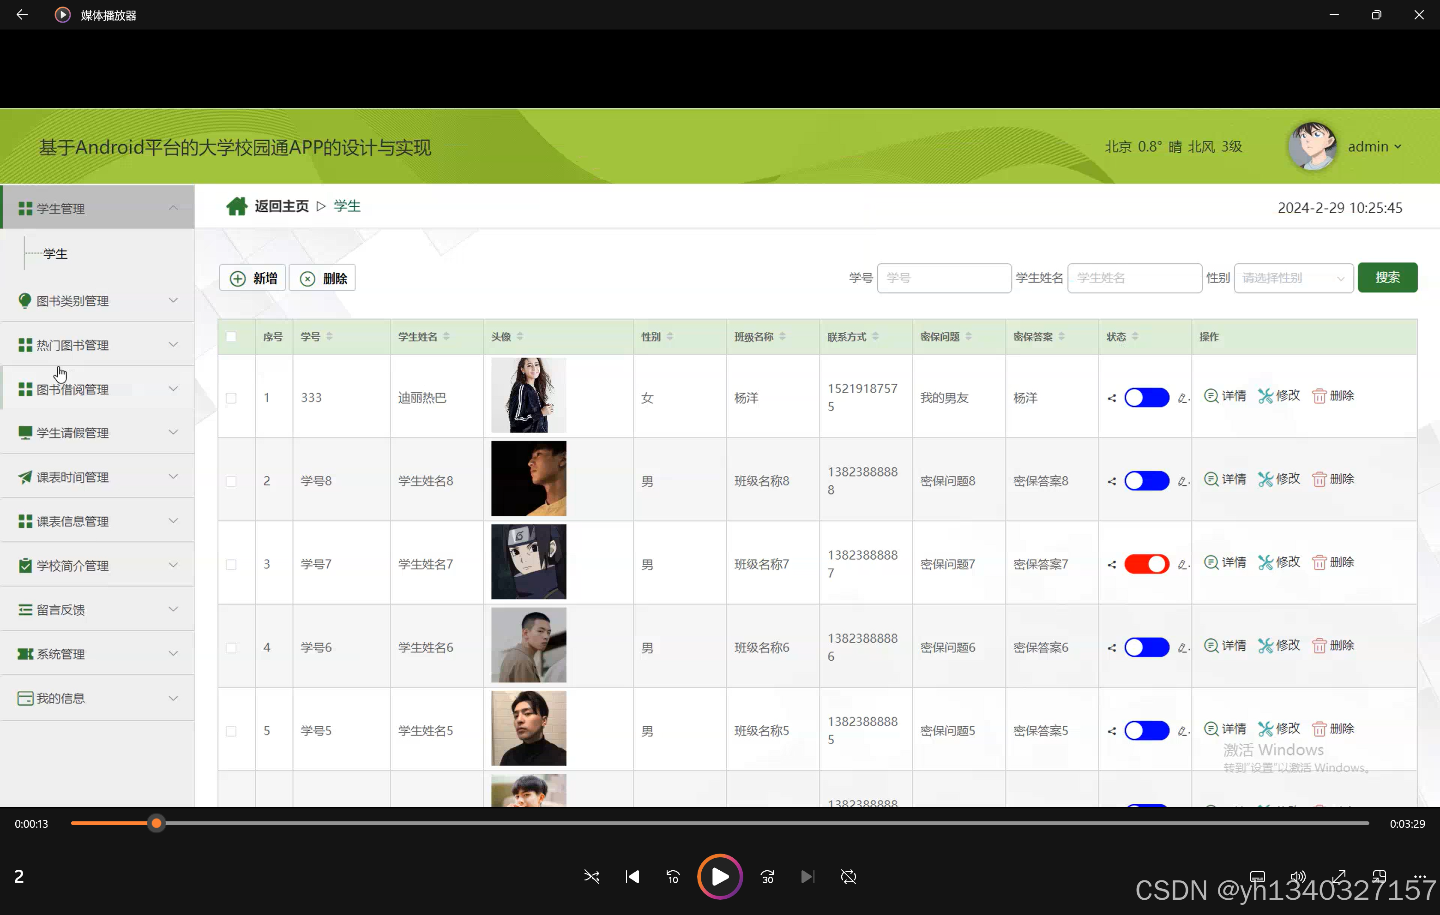Expand the 热门图书管理 menu
Viewport: 1440px width, 915px height.
97,344
